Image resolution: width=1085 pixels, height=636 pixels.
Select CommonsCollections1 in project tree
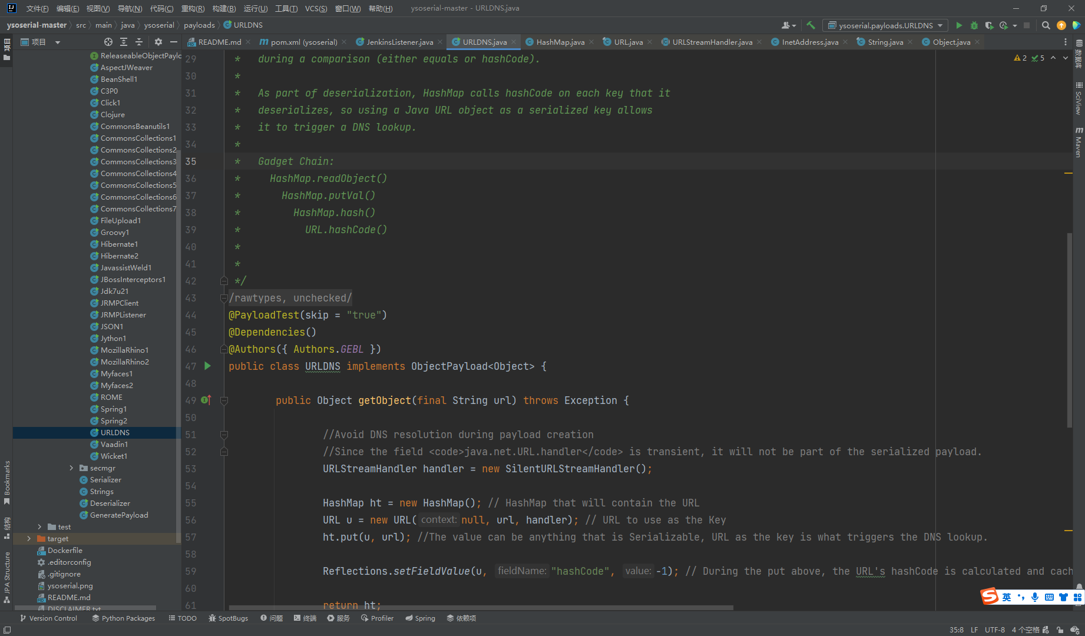tap(138, 138)
